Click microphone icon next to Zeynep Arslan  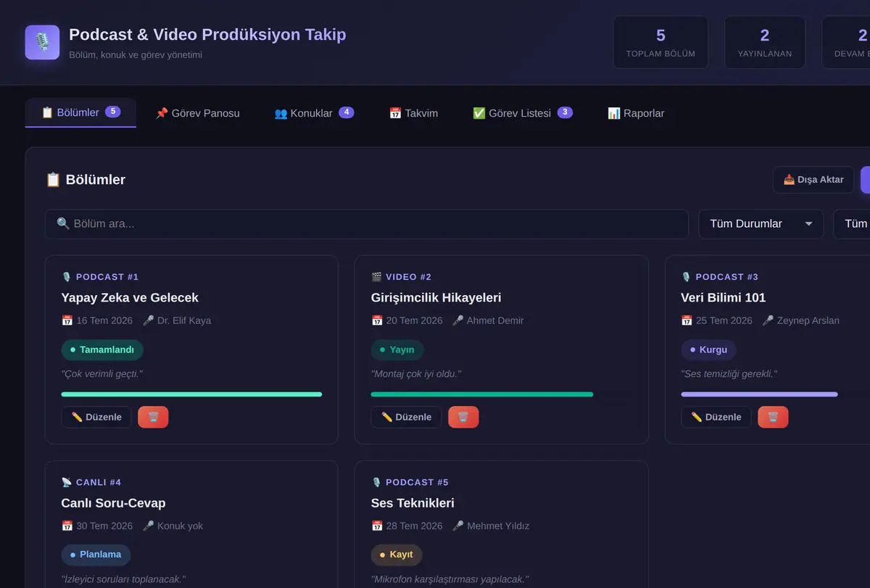tap(768, 320)
